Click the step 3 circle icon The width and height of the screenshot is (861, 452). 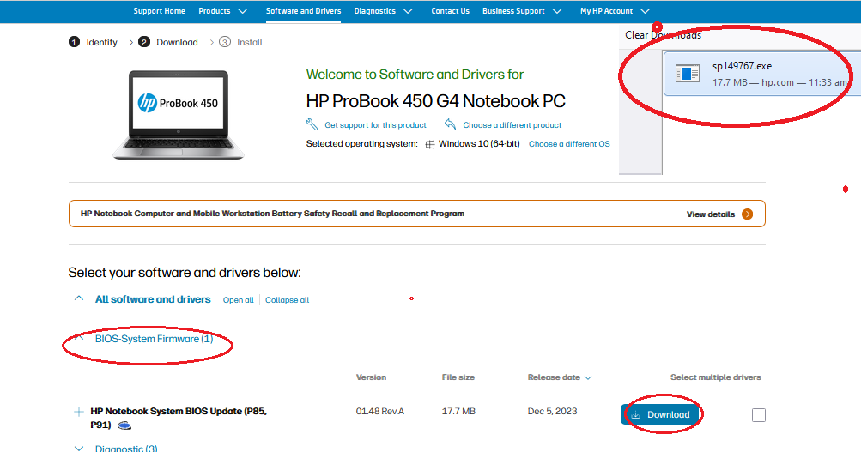tap(225, 42)
